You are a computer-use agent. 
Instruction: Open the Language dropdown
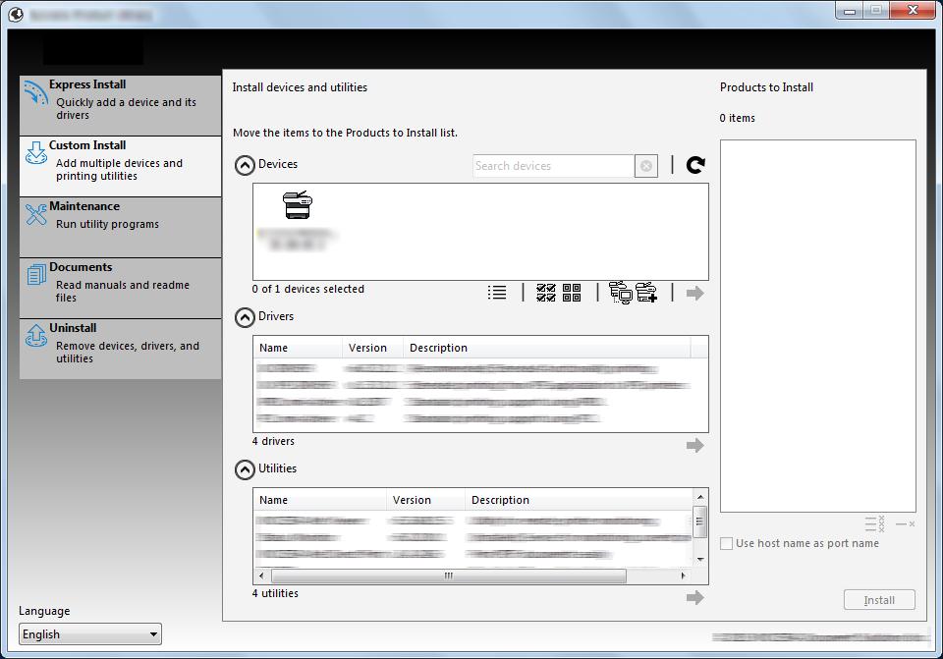click(x=90, y=634)
